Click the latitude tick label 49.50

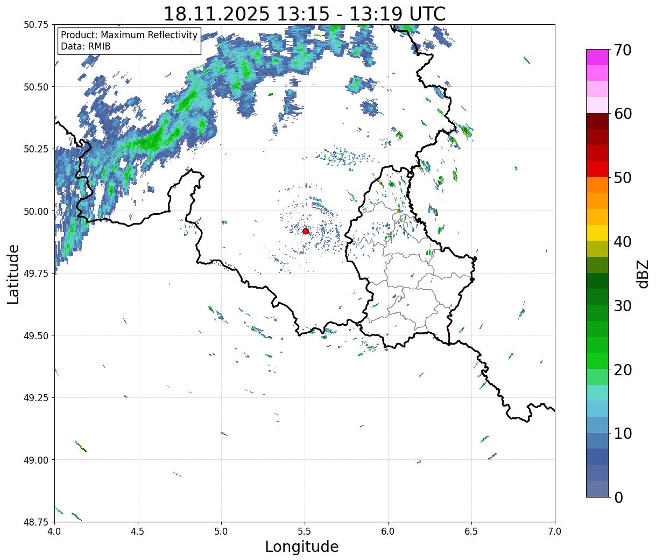tap(36, 335)
